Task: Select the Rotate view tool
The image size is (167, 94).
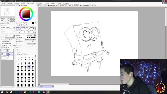Action: click(22, 25)
